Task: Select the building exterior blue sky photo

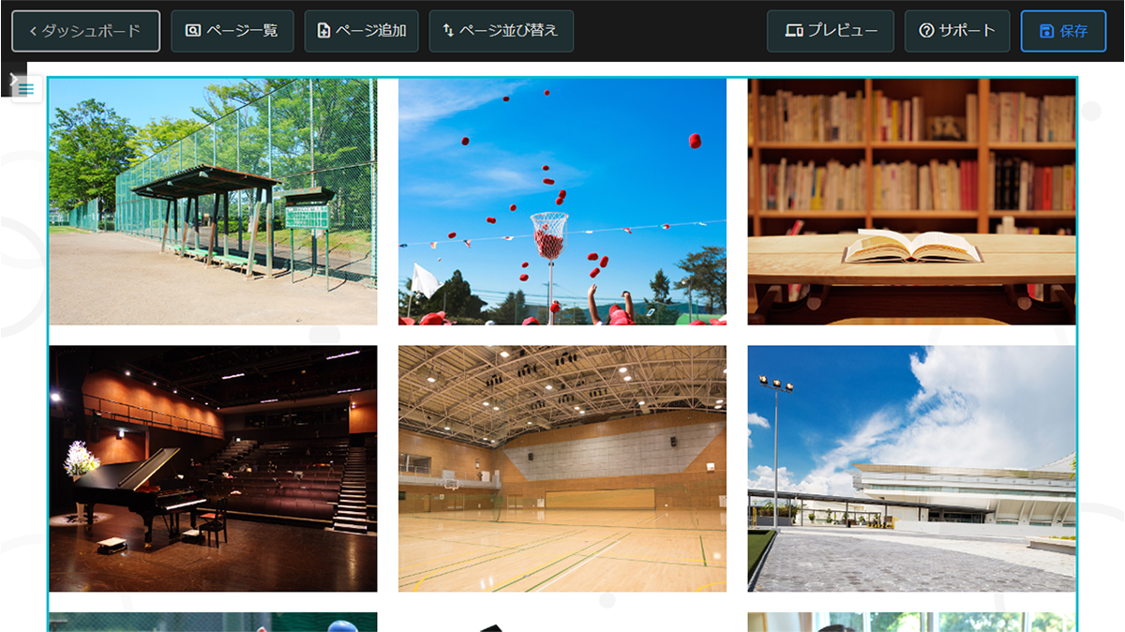Action: pos(910,468)
